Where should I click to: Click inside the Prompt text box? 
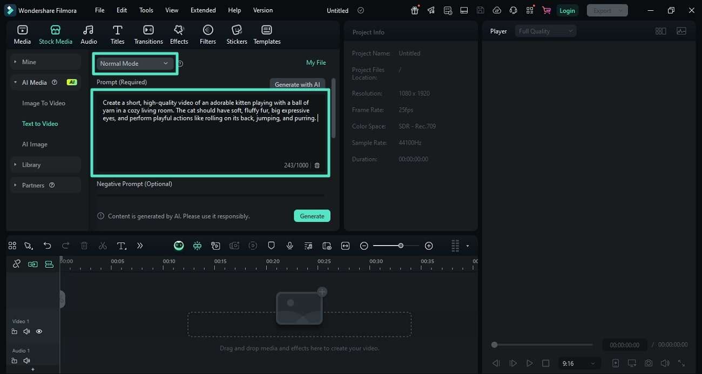coord(210,133)
